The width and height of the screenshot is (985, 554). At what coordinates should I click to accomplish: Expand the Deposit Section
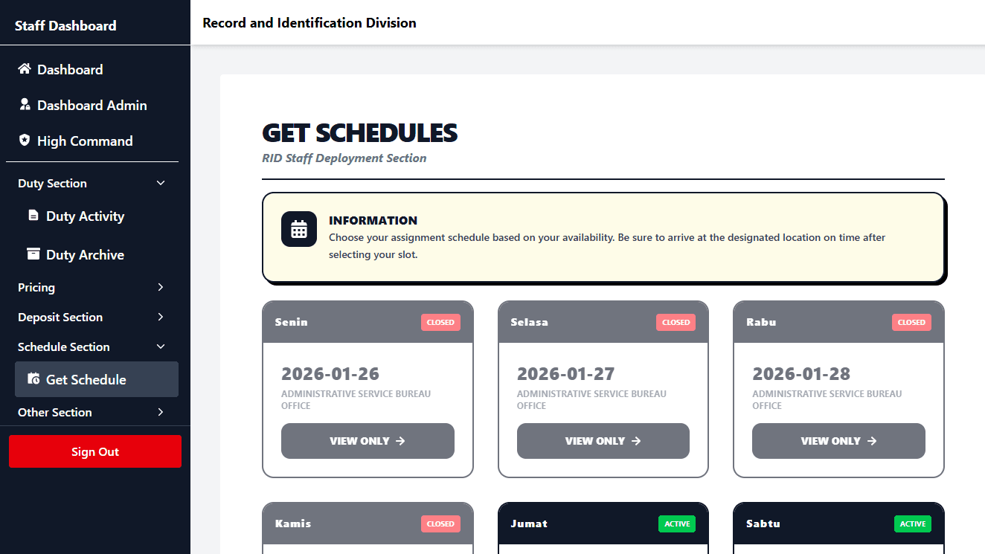161,317
